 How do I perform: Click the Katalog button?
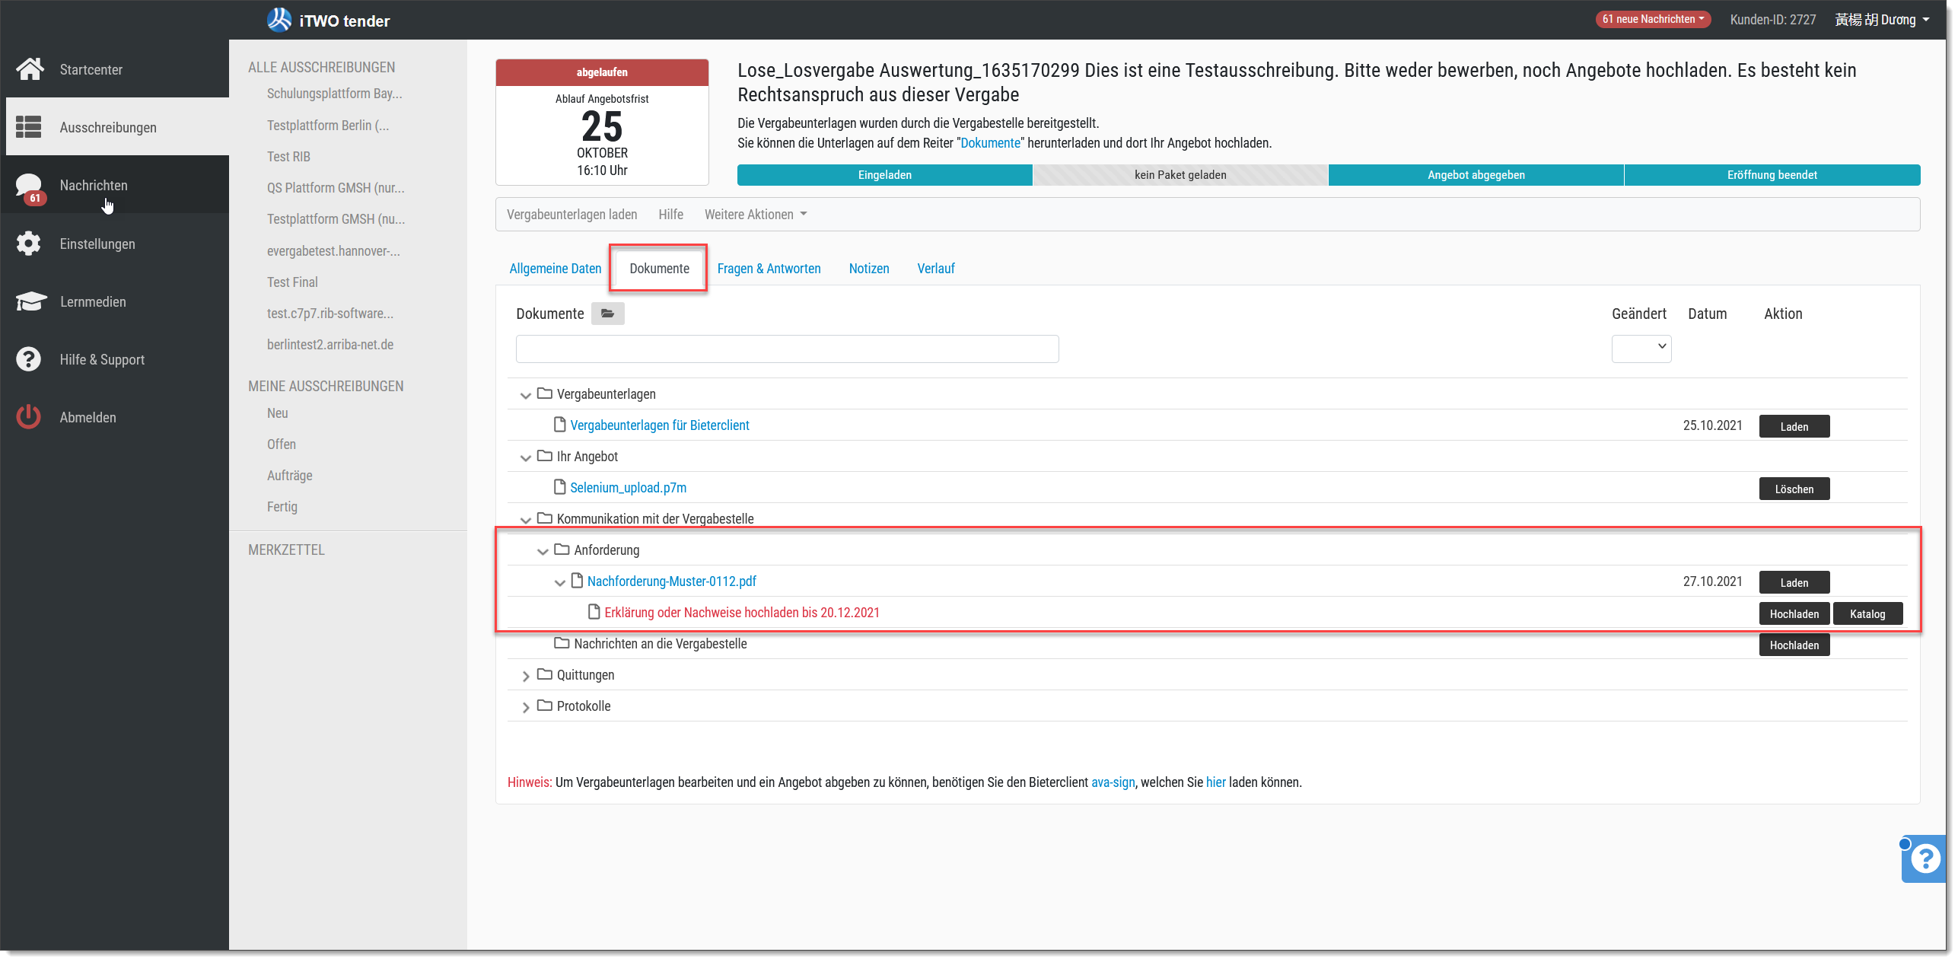[1867, 614]
